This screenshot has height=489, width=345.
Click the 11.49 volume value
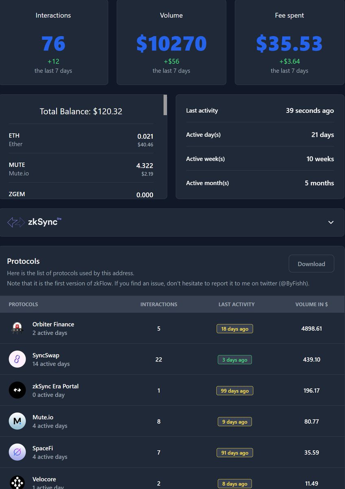(x=312, y=483)
